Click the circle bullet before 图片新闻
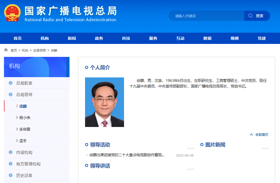 click(x=202, y=144)
